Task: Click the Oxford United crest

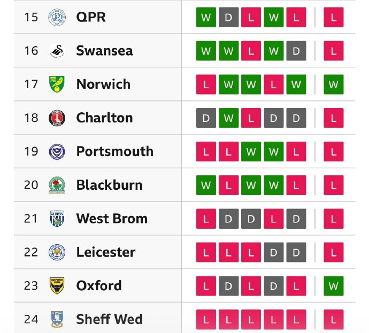Action: point(57,286)
